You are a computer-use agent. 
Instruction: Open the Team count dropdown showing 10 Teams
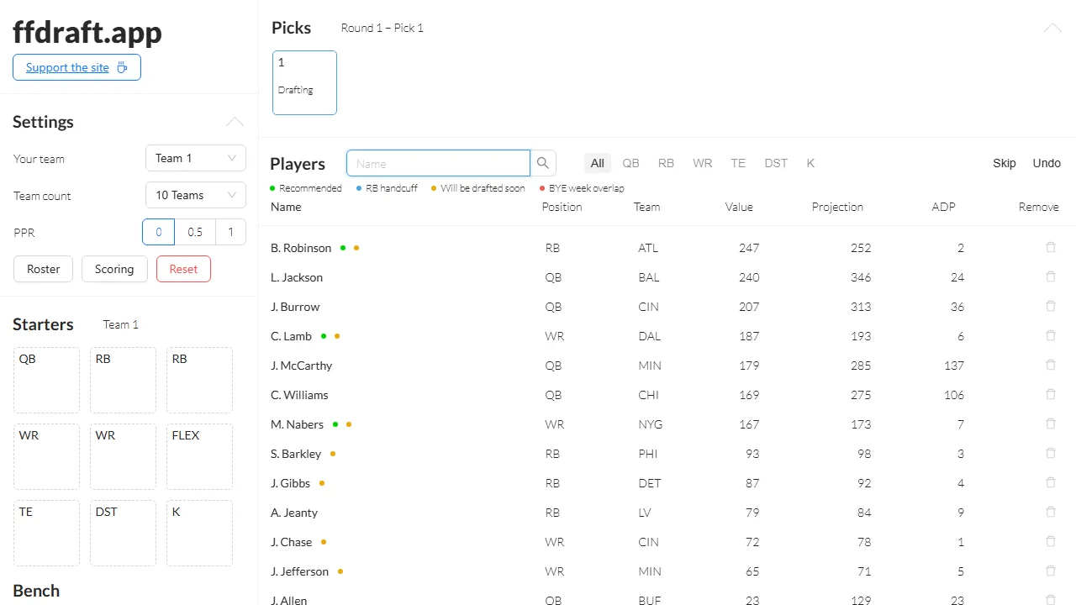pos(195,195)
